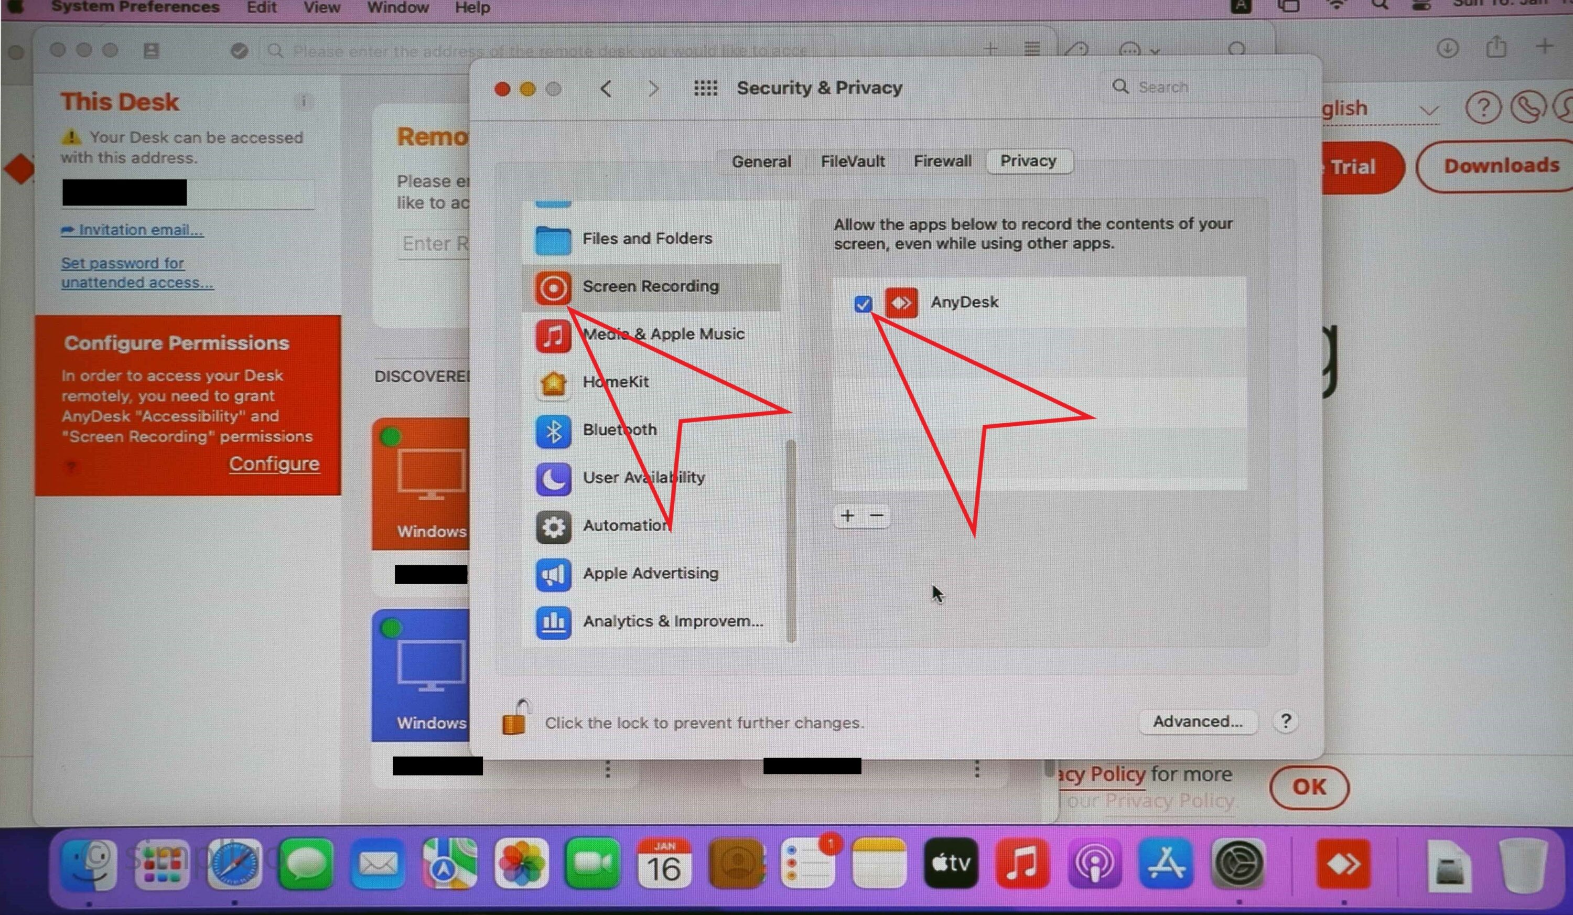Image resolution: width=1573 pixels, height=915 pixels.
Task: Select the Privacy tab in Security settings
Action: click(x=1028, y=161)
